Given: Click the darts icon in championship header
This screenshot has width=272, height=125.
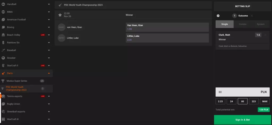Looking at the screenshot, I should [60, 5].
